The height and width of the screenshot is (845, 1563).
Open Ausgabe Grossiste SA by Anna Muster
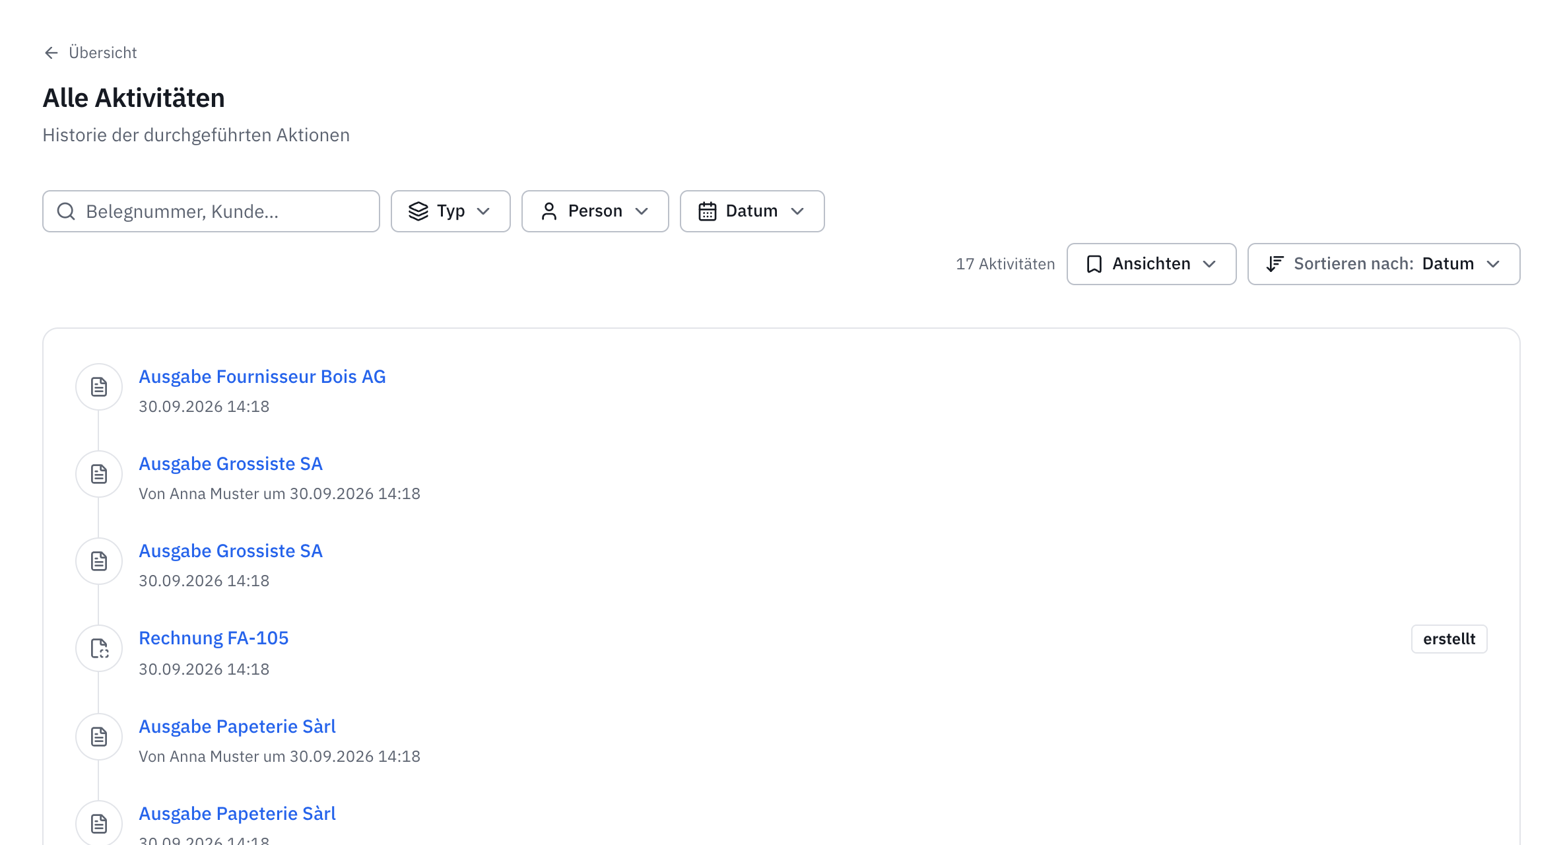tap(230, 464)
